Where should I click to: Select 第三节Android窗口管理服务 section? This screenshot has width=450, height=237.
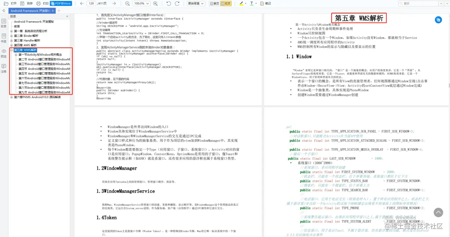(x=44, y=64)
